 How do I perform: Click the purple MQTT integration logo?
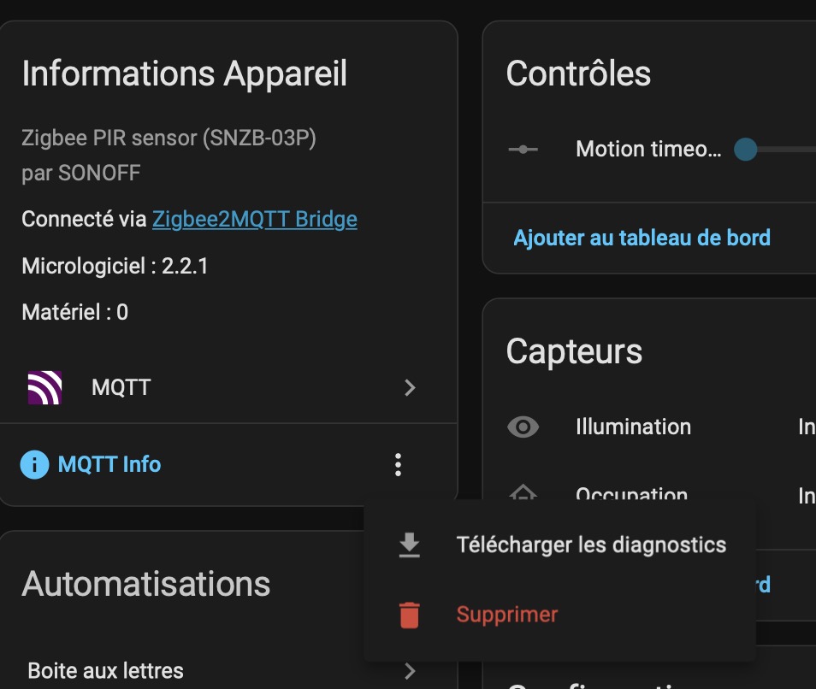coord(44,388)
